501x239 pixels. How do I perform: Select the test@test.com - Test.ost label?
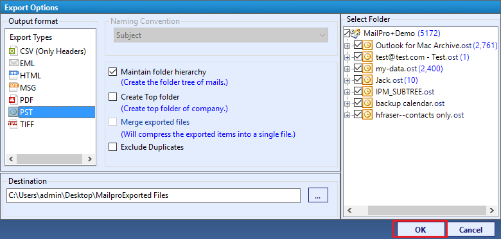423,57
